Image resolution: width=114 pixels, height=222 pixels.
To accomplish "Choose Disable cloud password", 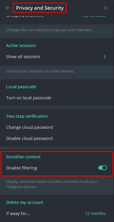I will pos(57,138).
